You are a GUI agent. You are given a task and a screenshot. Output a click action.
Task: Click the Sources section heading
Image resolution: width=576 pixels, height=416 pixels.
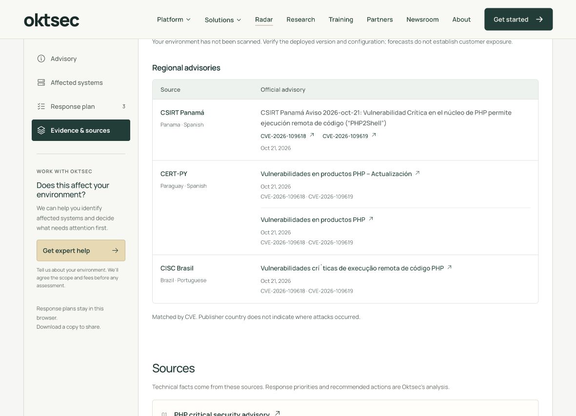(174, 368)
